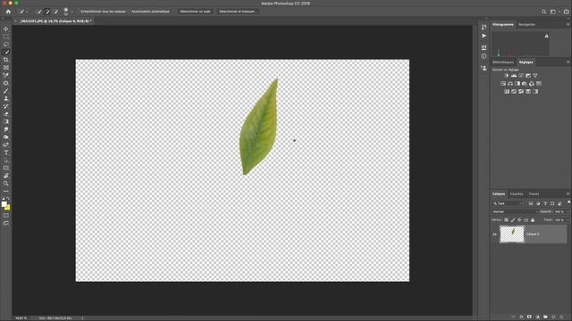The width and height of the screenshot is (572, 321).
Task: Toggle lock image pixels brush icon
Action: click(513, 220)
